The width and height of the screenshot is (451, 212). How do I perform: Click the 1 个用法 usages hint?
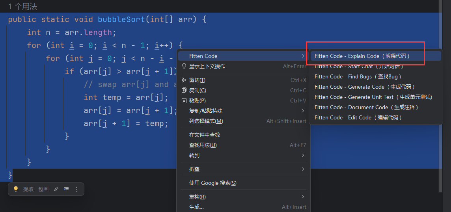coord(23,6)
